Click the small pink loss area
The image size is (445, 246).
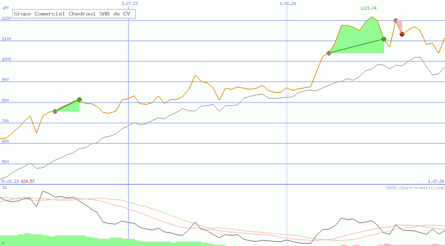[400, 26]
